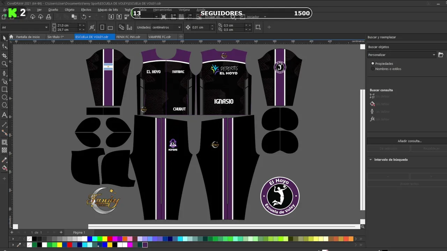447x251 pixels.
Task: Activate the Text tool
Action: coord(4,115)
